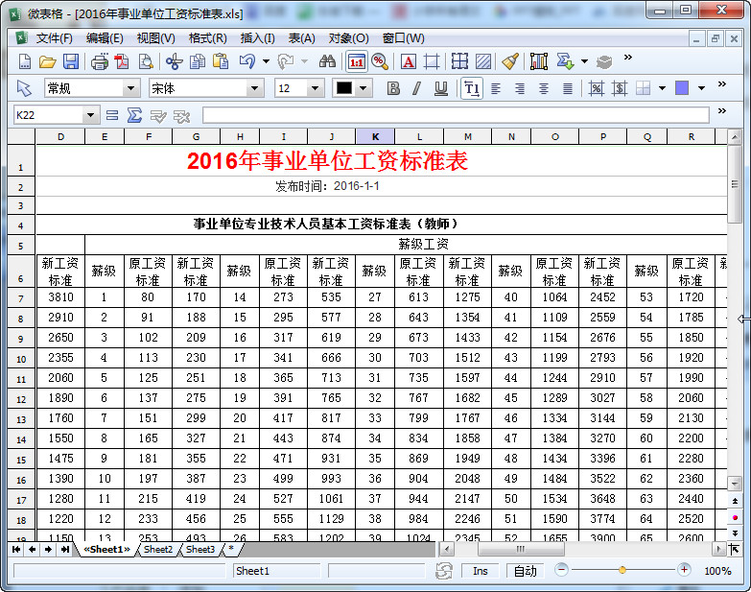Image resolution: width=751 pixels, height=592 pixels.
Task: Align text to the left
Action: (x=496, y=88)
